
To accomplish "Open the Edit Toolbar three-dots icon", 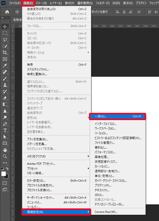I will pos(5,163).
